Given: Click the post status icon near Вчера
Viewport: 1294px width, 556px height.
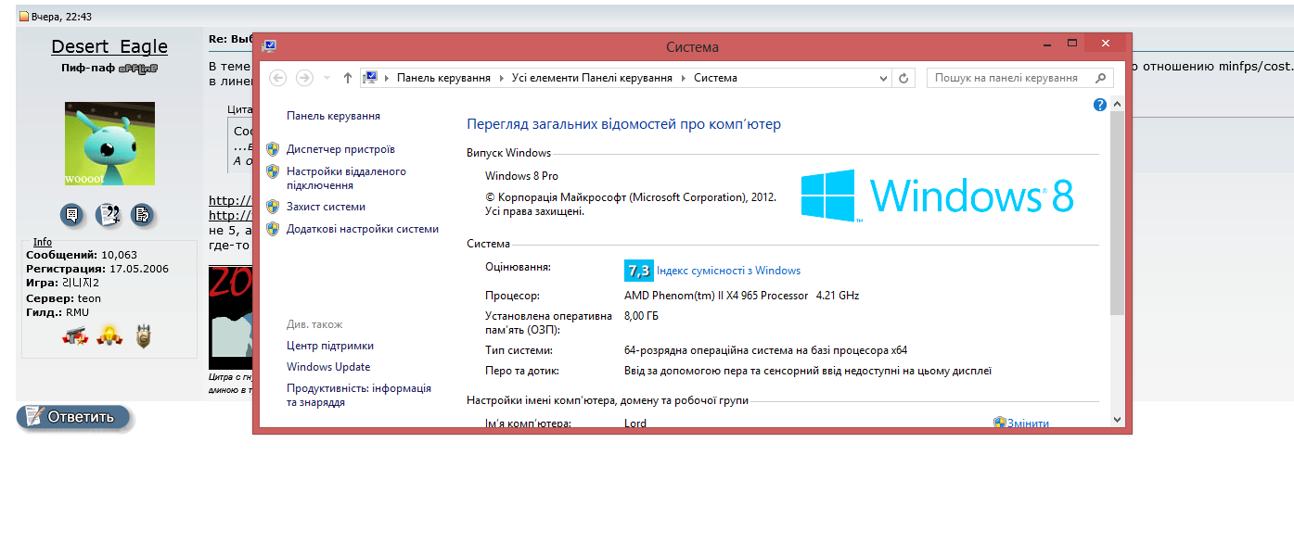Looking at the screenshot, I should pos(24,17).
